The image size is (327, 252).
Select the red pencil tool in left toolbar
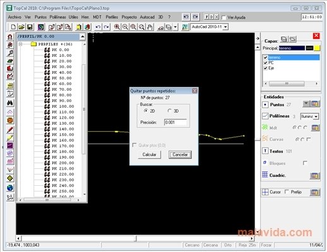pyautogui.click(x=10, y=130)
